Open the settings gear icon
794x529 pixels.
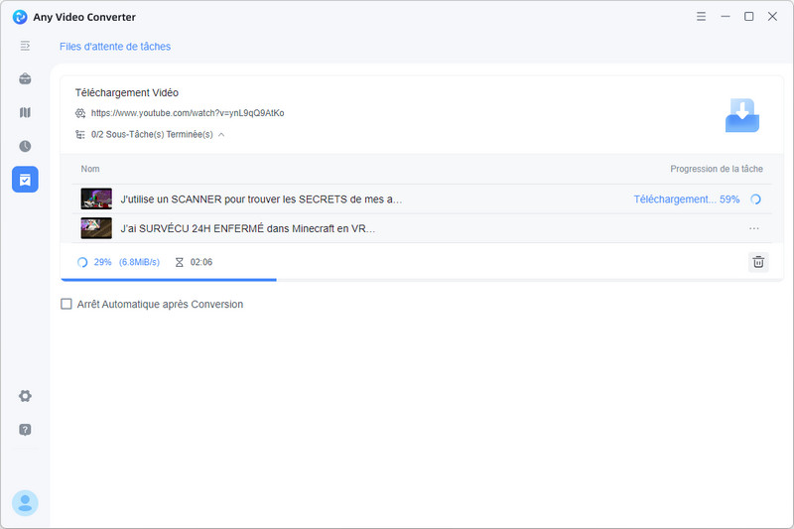click(25, 396)
